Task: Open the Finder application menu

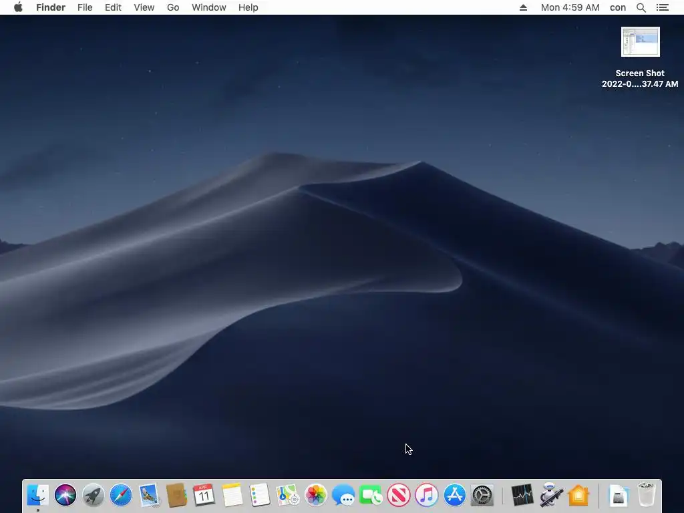Action: point(51,7)
